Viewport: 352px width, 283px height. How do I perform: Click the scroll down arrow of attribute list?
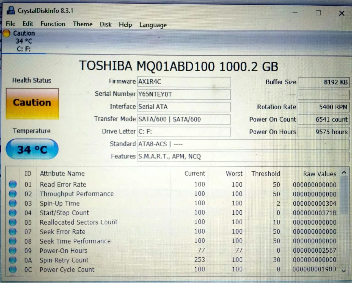[344, 271]
